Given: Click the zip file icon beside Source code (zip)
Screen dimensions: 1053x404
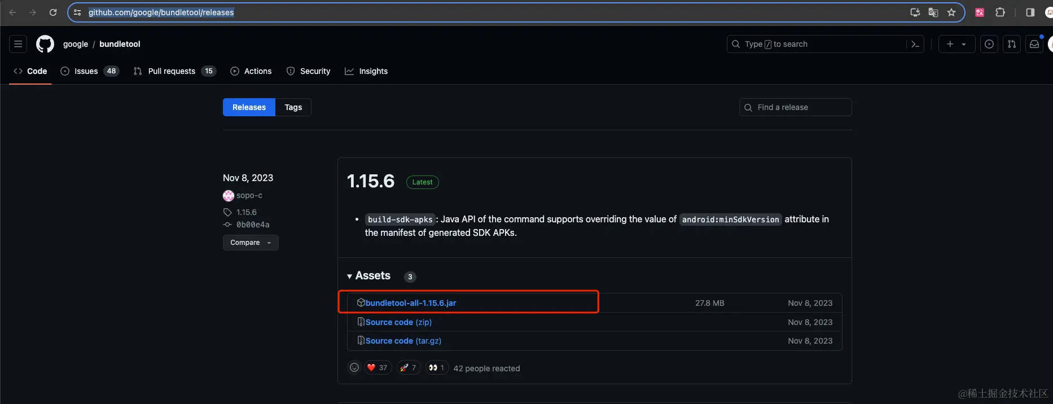Looking at the screenshot, I should pos(361,322).
